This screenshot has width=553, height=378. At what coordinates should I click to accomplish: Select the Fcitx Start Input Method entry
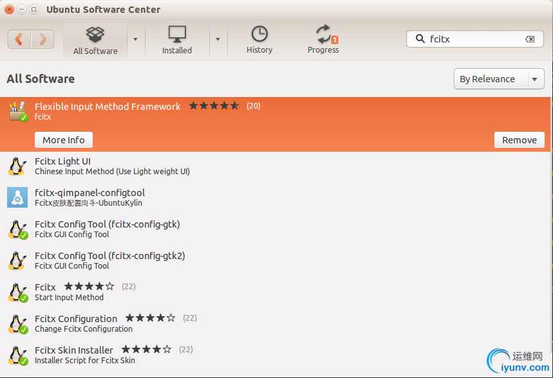pyautogui.click(x=275, y=292)
